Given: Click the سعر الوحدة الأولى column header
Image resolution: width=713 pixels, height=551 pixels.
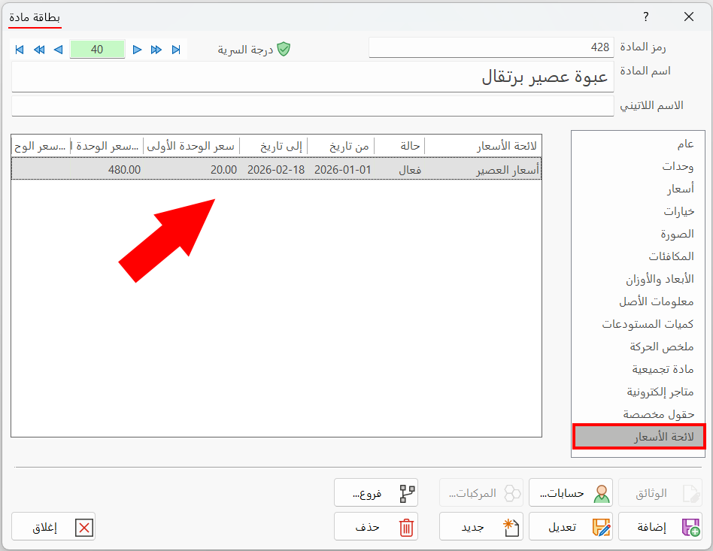Looking at the screenshot, I should coord(192,146).
